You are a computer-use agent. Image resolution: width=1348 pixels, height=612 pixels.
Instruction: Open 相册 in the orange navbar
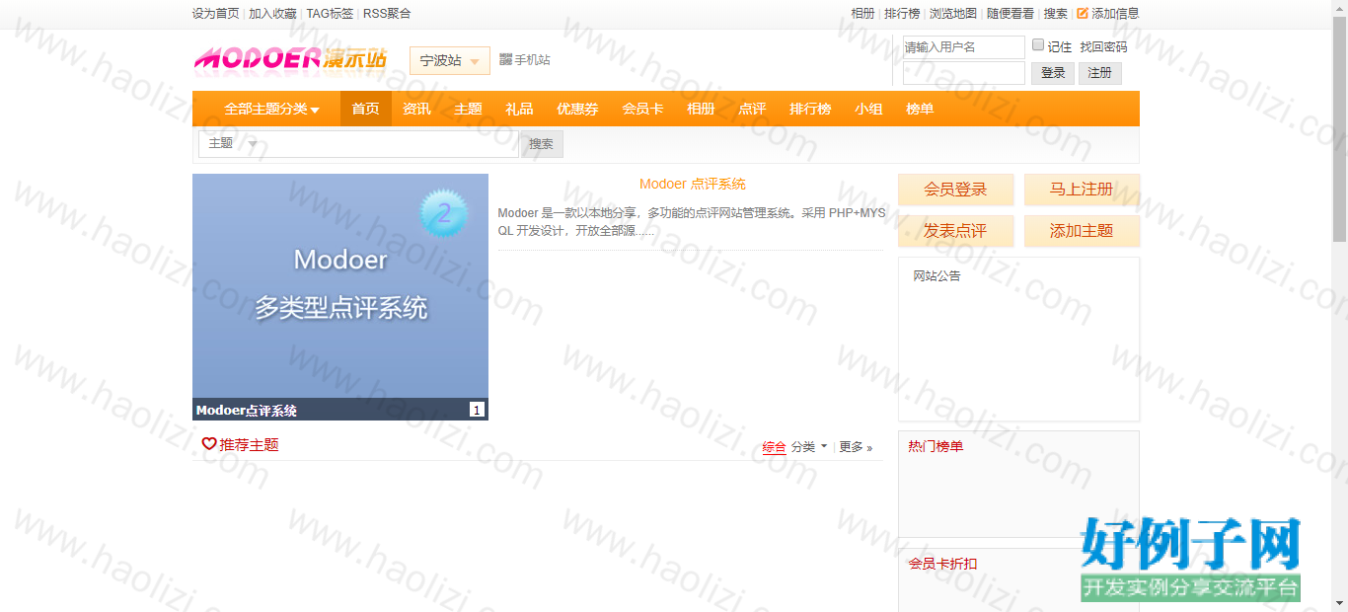tap(701, 109)
